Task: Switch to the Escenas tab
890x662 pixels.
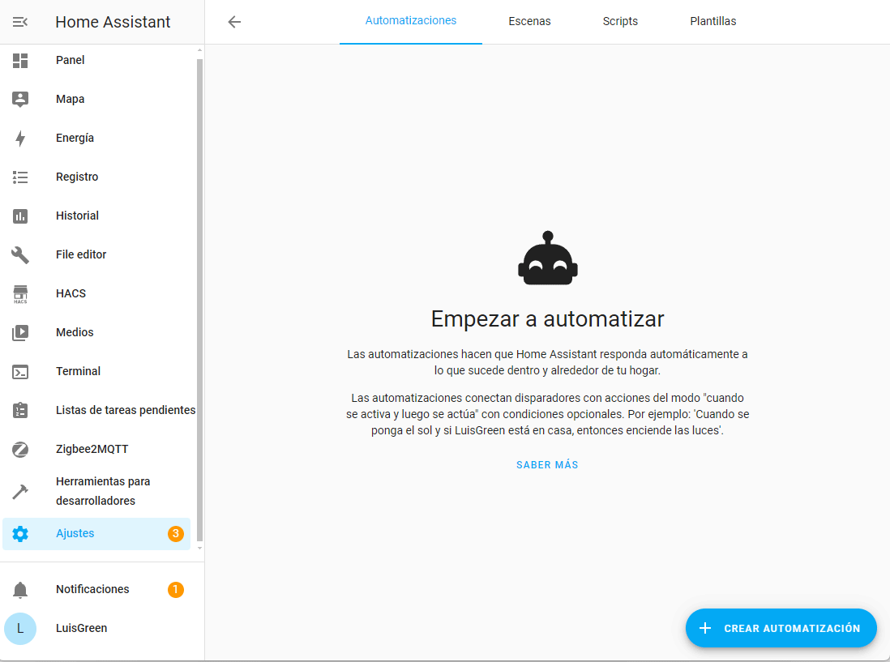Action: [529, 22]
